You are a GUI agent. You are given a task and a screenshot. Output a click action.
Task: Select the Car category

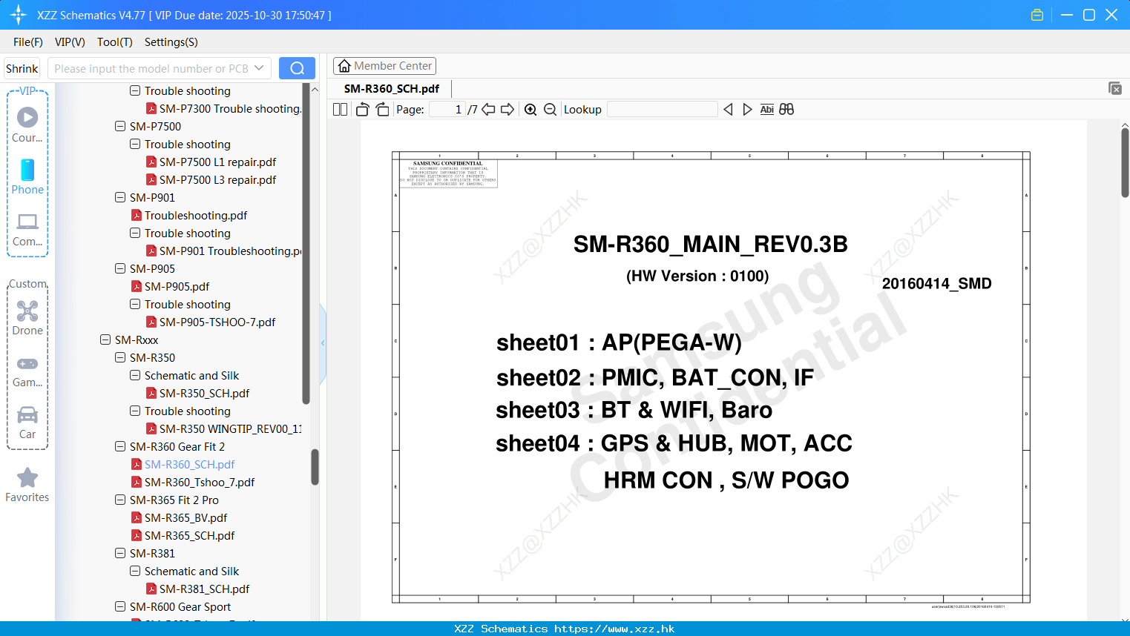pos(27,423)
